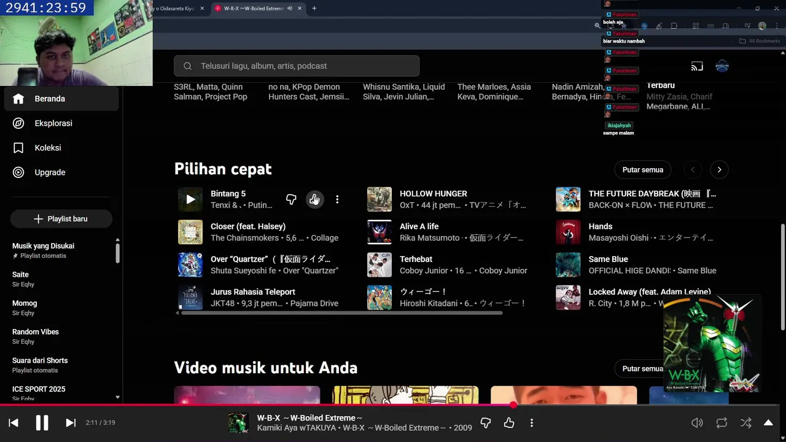786x442 pixels.
Task: Open the Beranda home section
Action: 61,99
